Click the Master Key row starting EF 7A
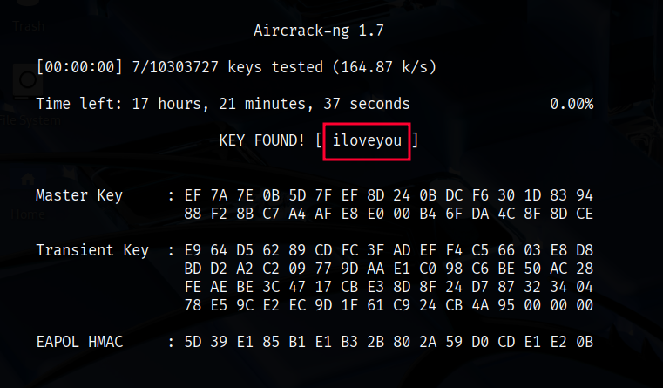663x388 pixels. pyautogui.click(x=389, y=195)
